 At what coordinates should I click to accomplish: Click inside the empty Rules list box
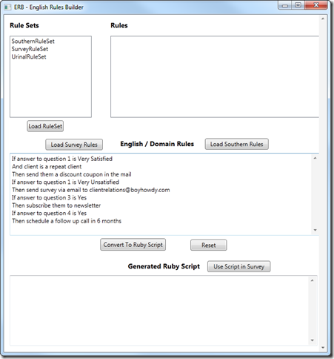[215, 76]
